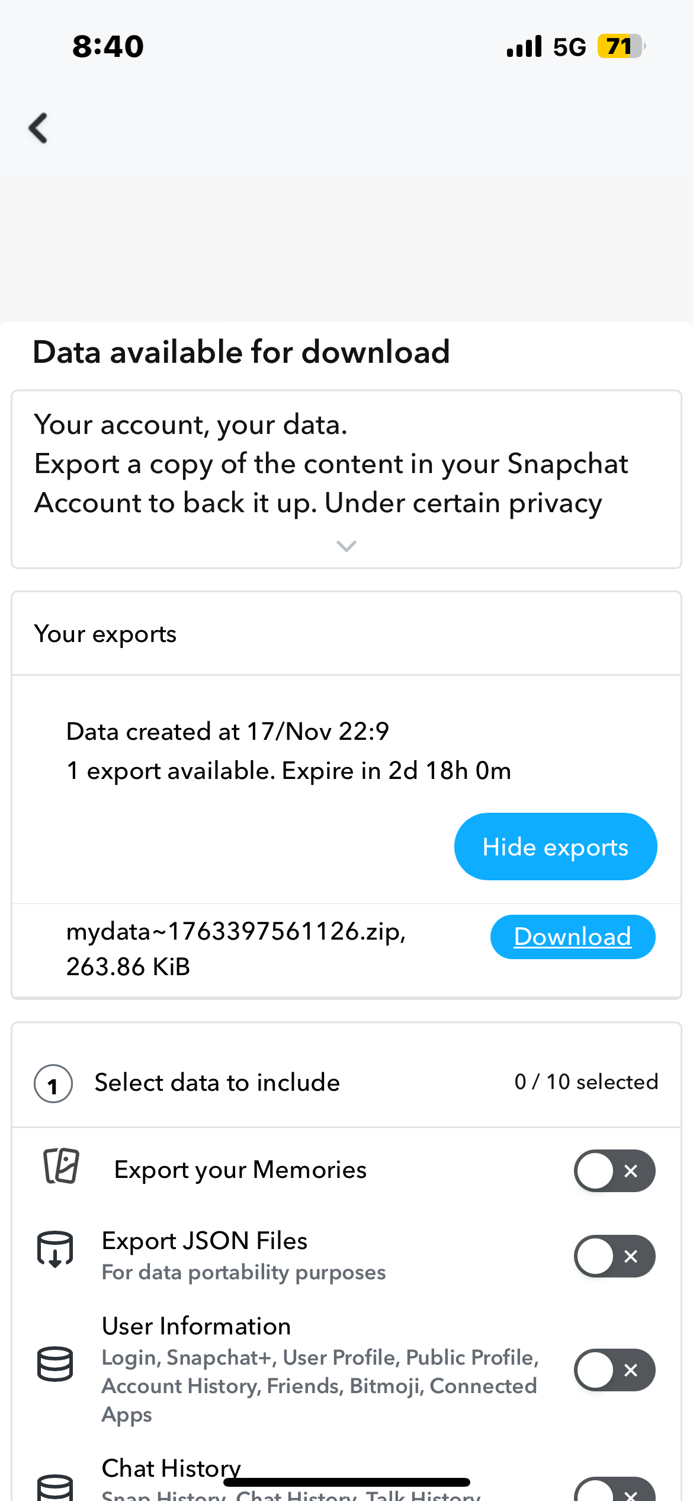
Task: Enable Export your Memories toggle
Action: click(x=614, y=1171)
